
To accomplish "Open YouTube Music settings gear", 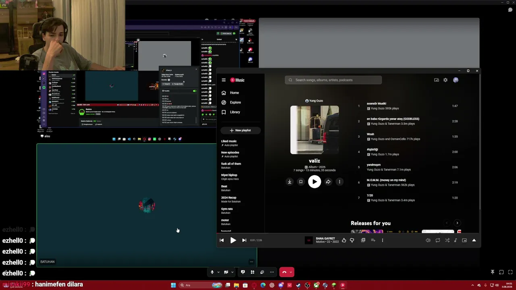I will click(x=445, y=80).
